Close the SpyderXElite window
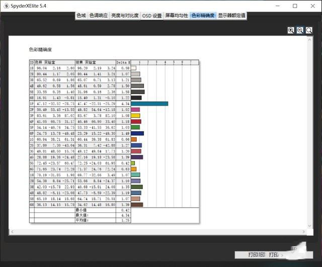Screen dimensions: 322x267 [313, 6]
